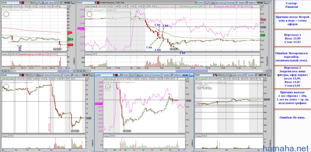The image size is (311, 152).
Task: Click the Volume label in the daily chart subpanel
Action: pos(5,54)
